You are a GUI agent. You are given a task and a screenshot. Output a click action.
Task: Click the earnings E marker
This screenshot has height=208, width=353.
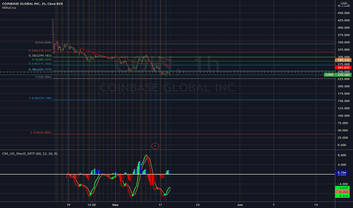(155, 146)
